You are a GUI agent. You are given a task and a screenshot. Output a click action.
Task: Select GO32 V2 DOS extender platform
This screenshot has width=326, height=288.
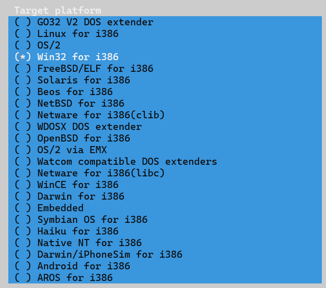84,22
